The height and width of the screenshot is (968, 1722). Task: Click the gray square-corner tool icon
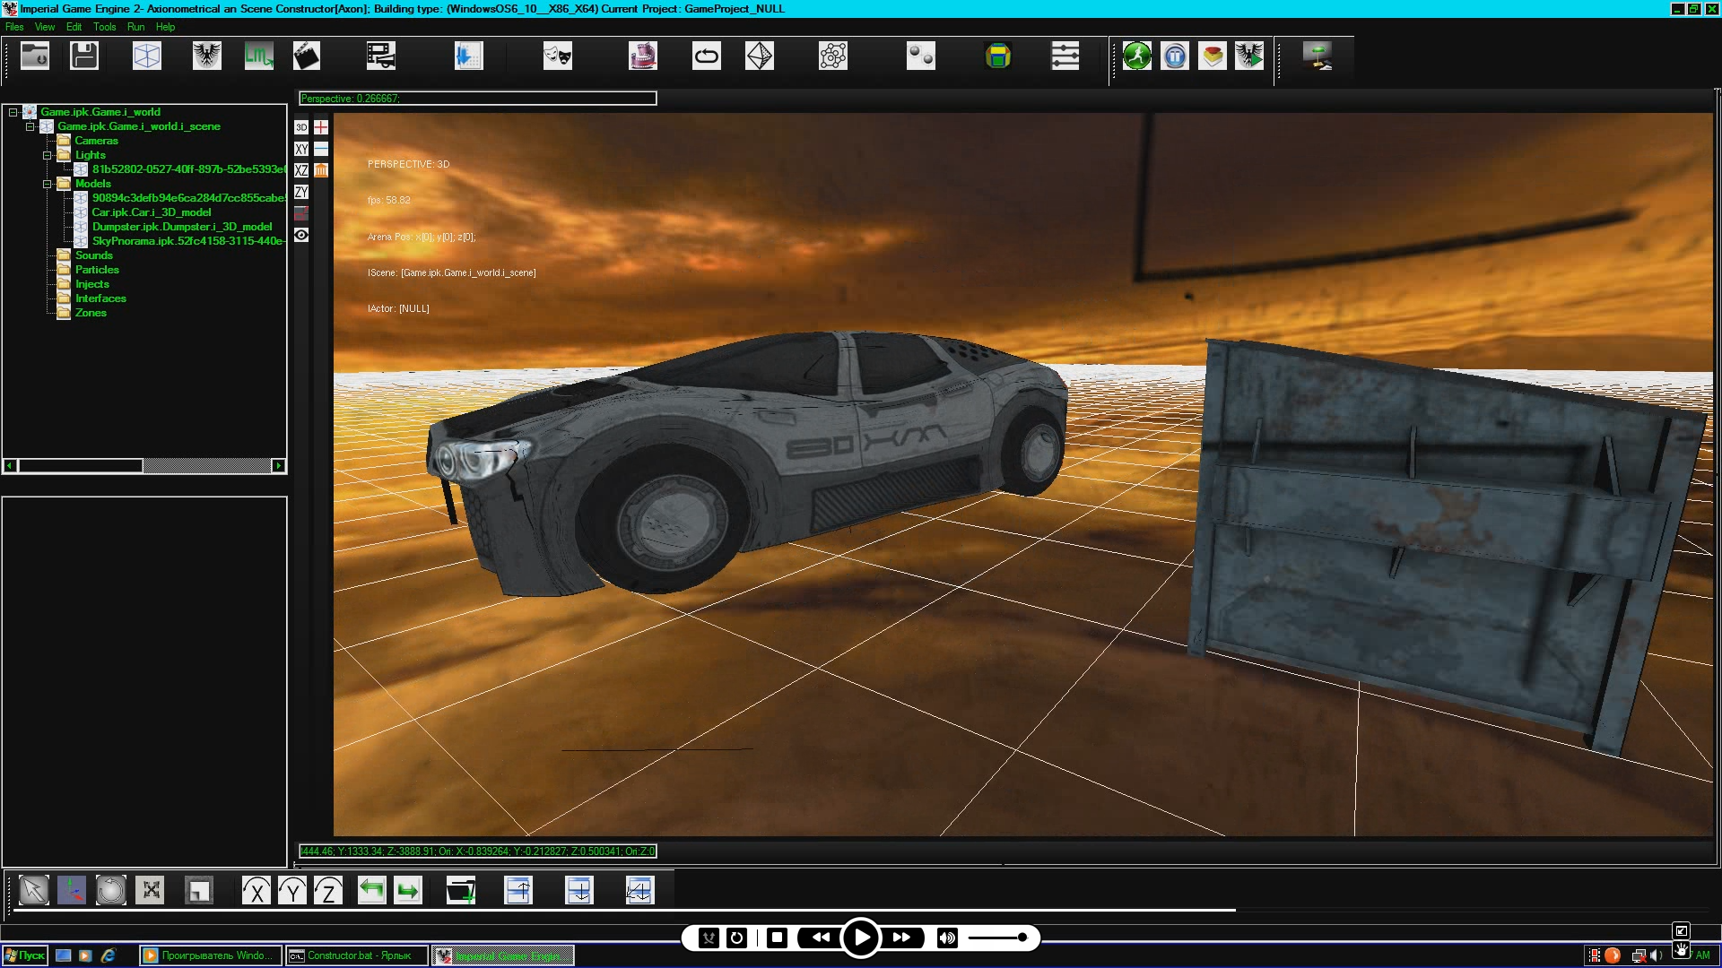tap(198, 890)
